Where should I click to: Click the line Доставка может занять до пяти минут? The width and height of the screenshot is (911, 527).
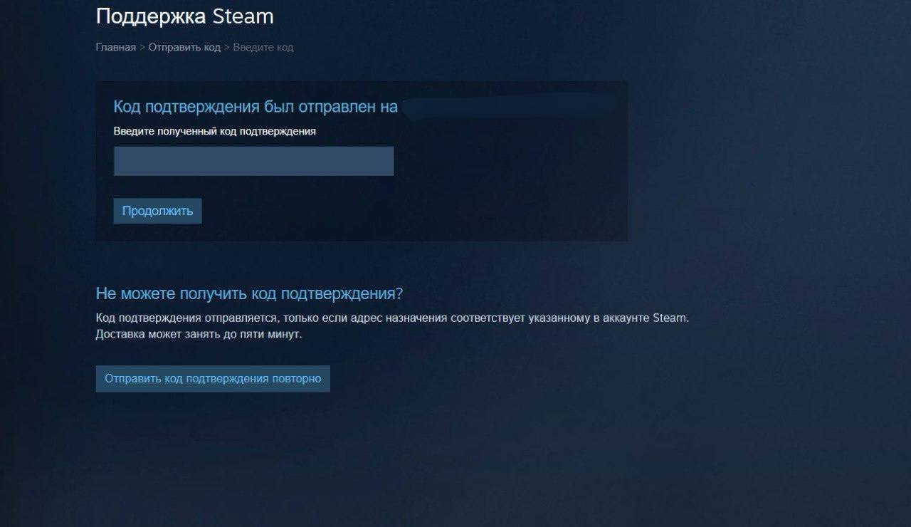click(x=199, y=335)
